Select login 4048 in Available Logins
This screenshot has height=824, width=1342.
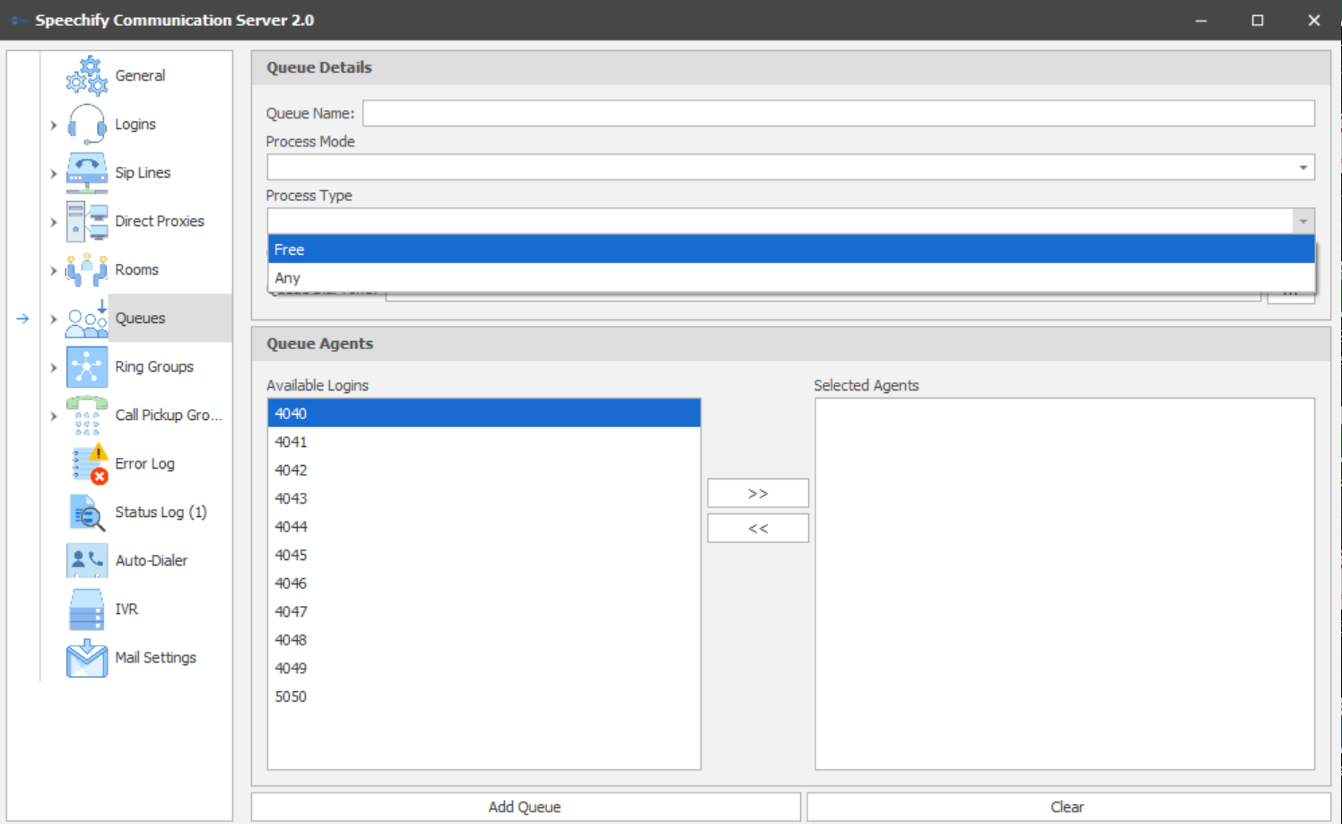(x=484, y=639)
